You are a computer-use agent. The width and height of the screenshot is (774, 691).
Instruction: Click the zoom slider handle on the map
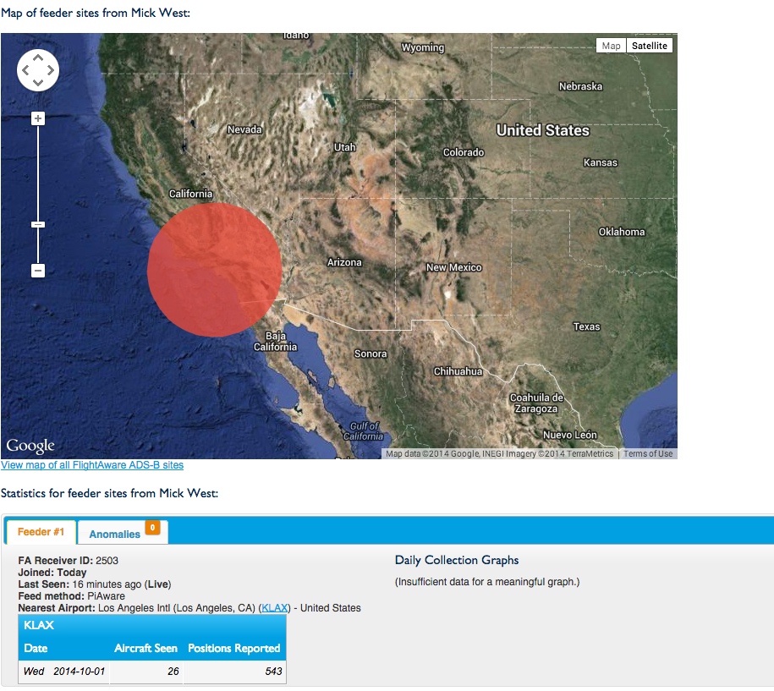38,224
